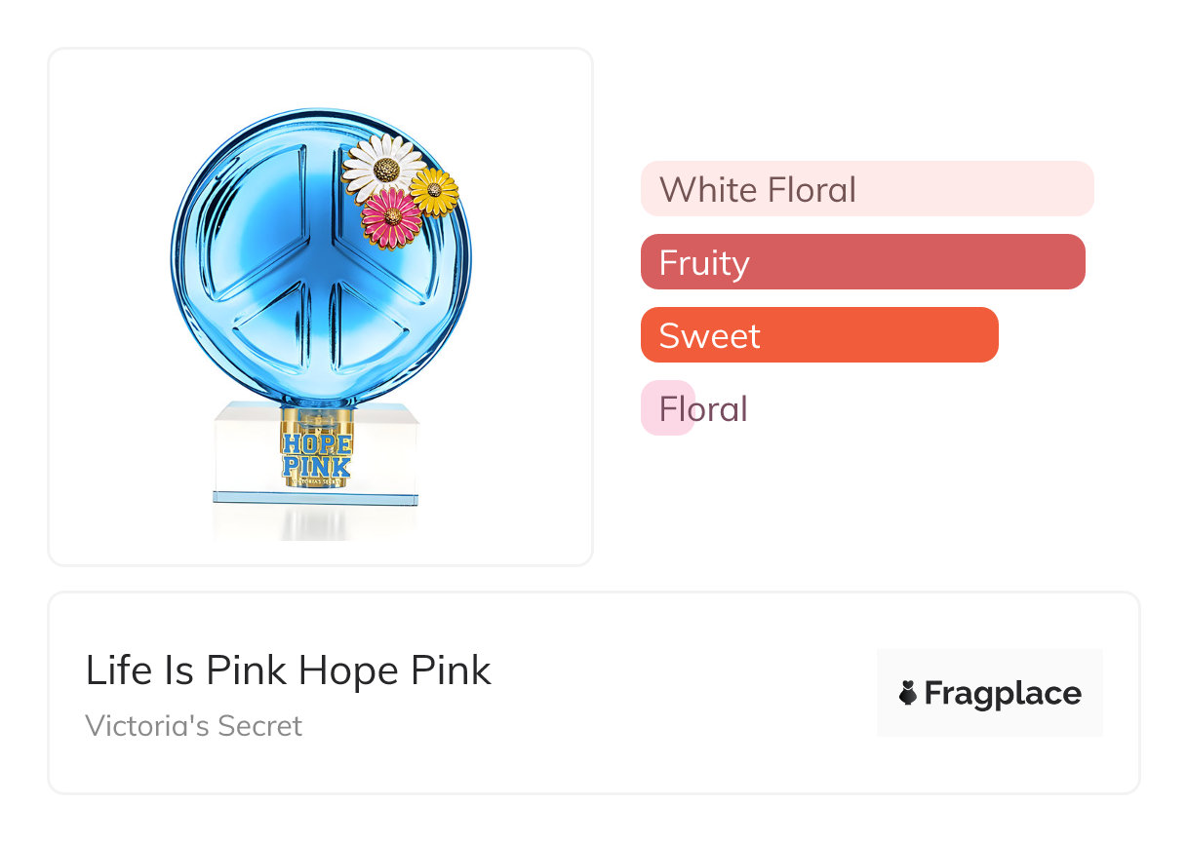Image resolution: width=1188 pixels, height=842 pixels.
Task: Click the "White Floral" text label
Action: tap(758, 189)
